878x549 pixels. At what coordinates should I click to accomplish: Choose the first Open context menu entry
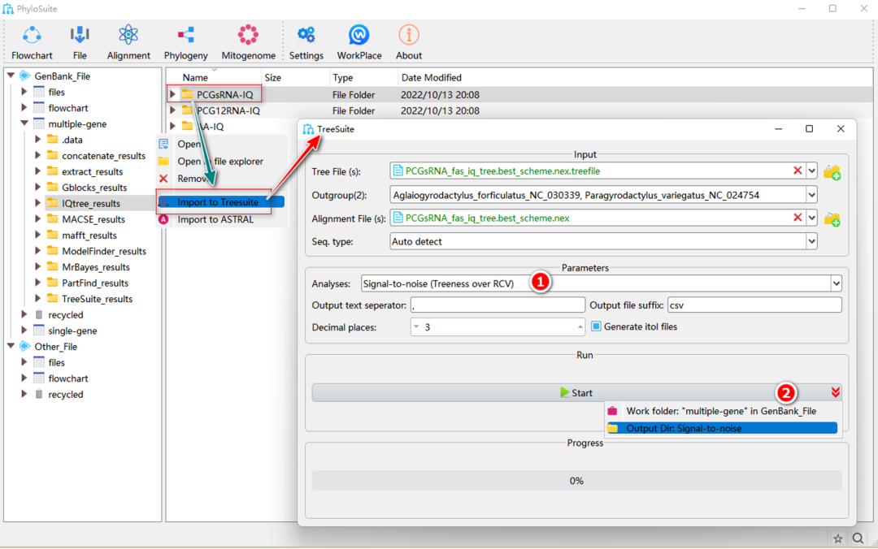[222, 144]
